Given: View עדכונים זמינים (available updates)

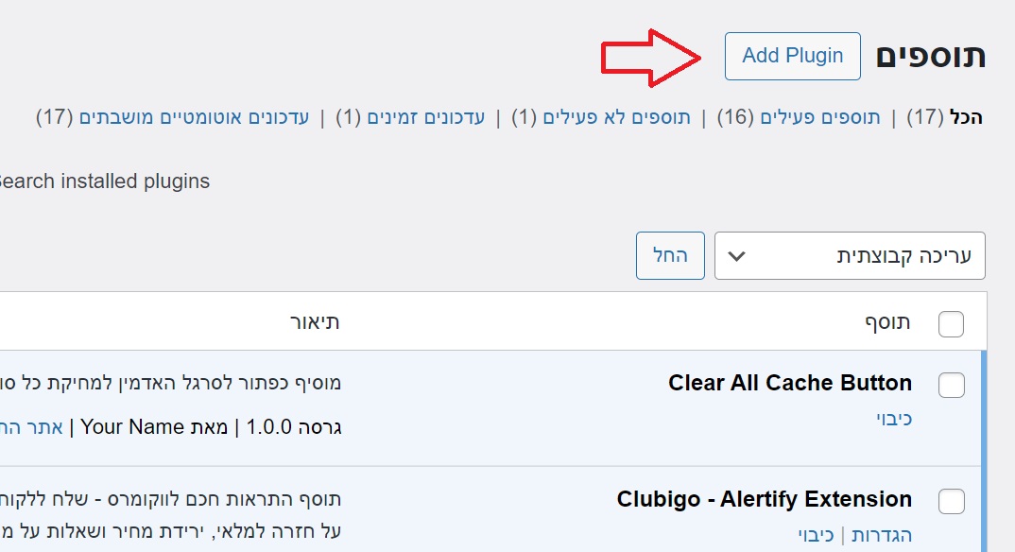Looking at the screenshot, I should point(425,117).
